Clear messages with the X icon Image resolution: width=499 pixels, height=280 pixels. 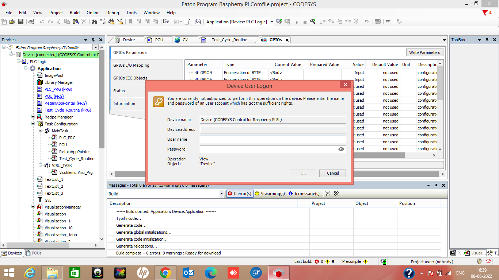click(x=328, y=194)
